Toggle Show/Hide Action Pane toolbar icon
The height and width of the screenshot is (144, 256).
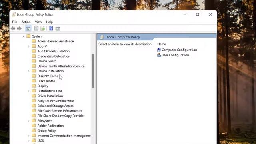point(58,29)
